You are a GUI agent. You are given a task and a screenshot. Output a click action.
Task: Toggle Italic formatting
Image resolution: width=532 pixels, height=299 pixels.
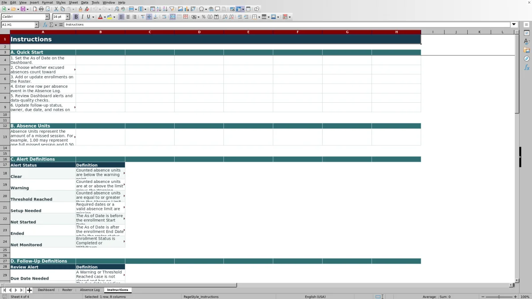[x=82, y=17]
